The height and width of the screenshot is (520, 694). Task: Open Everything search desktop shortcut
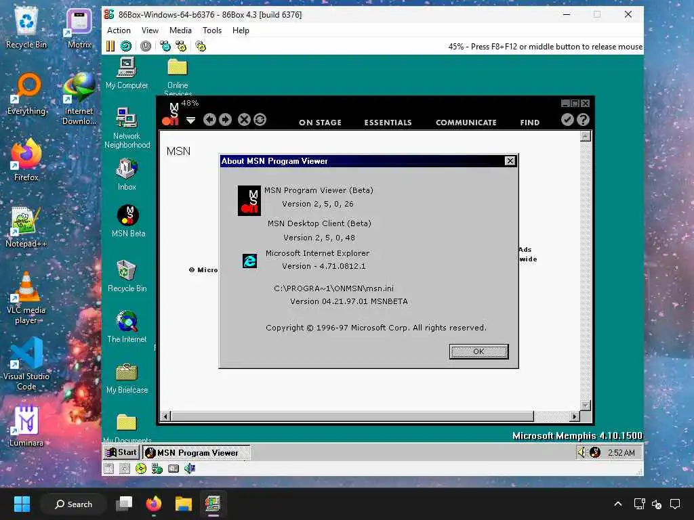pos(26,94)
